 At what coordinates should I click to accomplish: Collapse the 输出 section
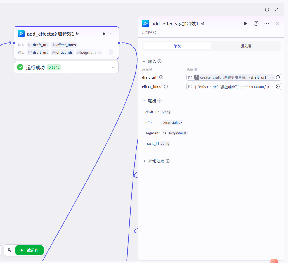144,101
